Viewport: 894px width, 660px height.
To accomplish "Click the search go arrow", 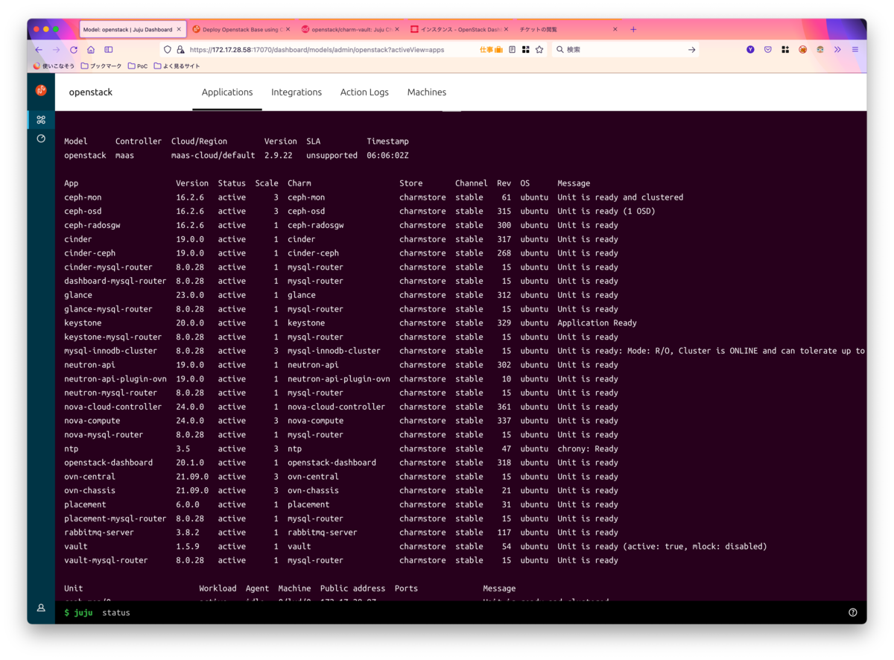I will pyautogui.click(x=691, y=50).
